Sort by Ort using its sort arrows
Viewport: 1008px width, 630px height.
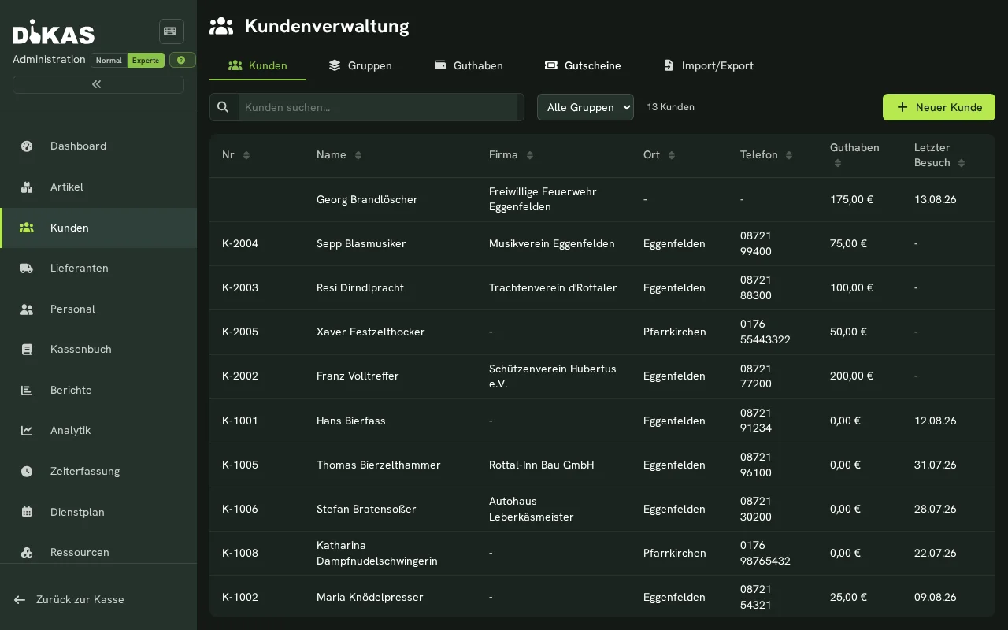(672, 155)
